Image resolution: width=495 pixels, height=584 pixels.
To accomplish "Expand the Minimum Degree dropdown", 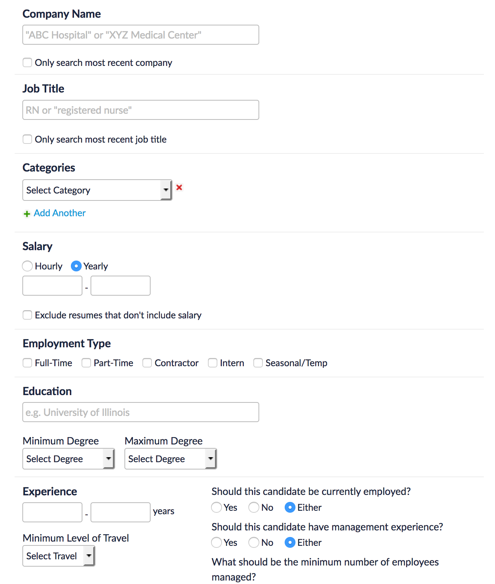I will (69, 459).
